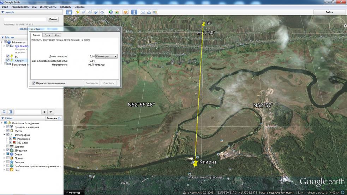This screenshot has width=347, height=195.
Task: Click the Add Polygon toolbar icon
Action: (x=84, y=12)
